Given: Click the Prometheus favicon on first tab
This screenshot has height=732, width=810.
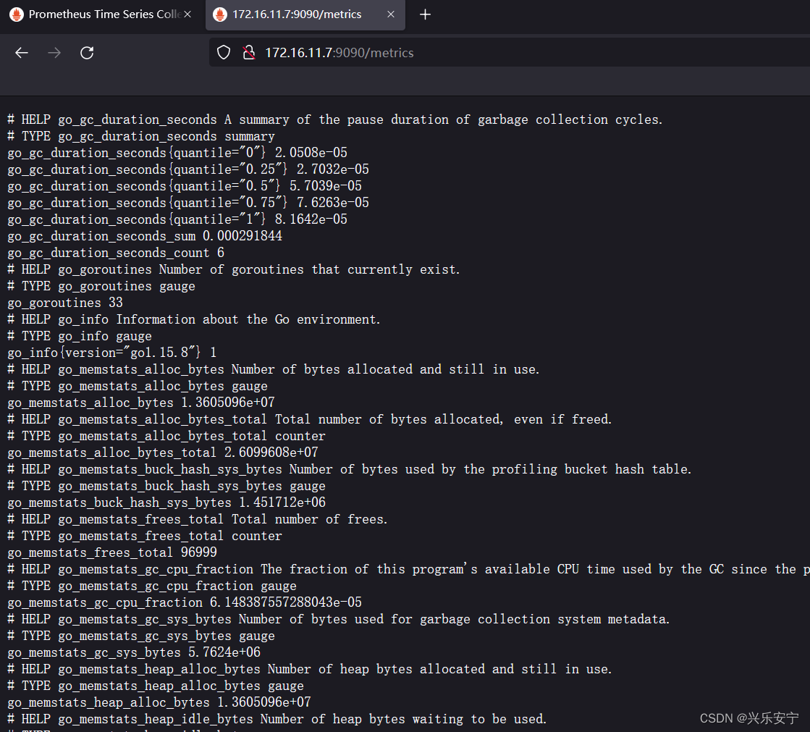Looking at the screenshot, I should [x=17, y=14].
